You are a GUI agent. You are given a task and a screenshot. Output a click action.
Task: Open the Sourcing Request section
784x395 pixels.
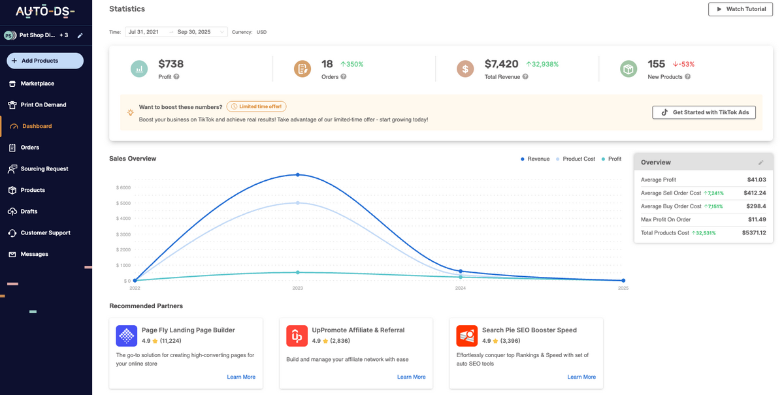(44, 168)
